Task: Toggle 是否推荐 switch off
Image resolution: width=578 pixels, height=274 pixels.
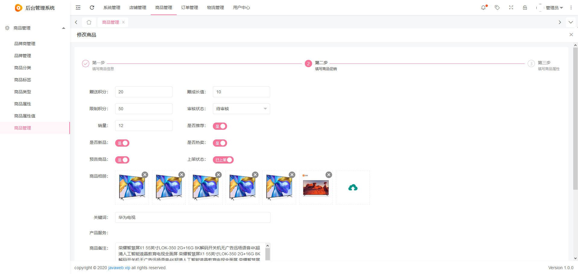Action: click(220, 126)
